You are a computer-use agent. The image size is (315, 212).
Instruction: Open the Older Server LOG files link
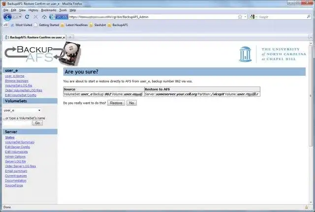[21, 166]
